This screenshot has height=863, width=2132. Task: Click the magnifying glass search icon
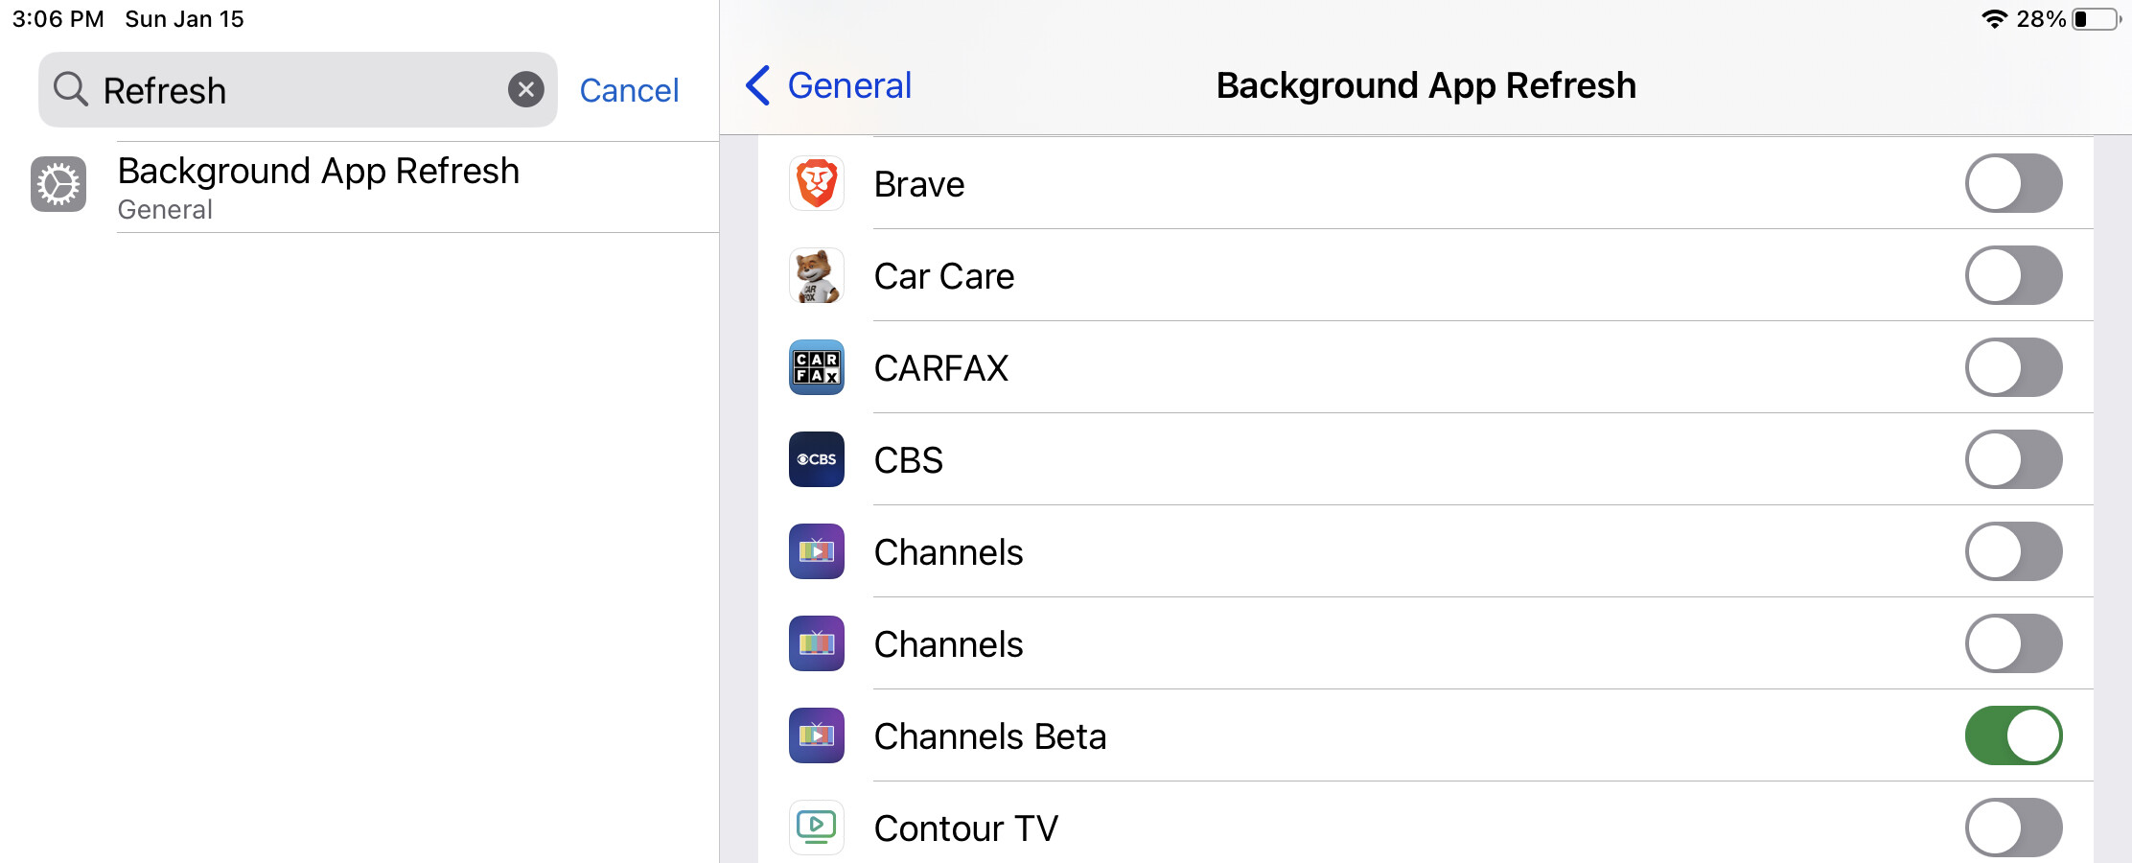coord(71,89)
